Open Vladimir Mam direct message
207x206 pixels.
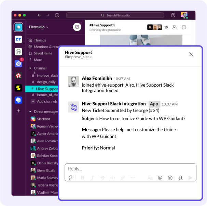coord(44,192)
